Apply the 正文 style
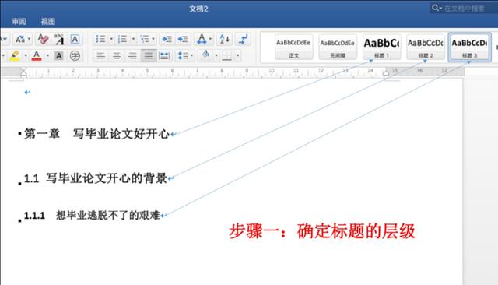The image size is (498, 285). (293, 47)
